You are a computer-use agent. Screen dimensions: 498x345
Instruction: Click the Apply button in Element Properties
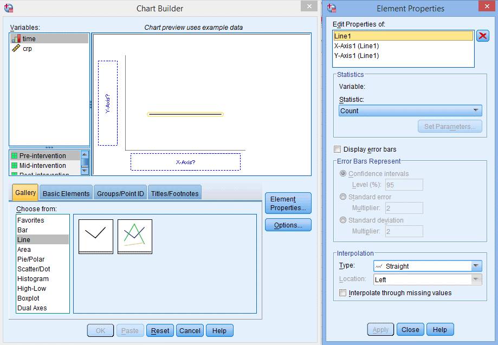coord(380,329)
